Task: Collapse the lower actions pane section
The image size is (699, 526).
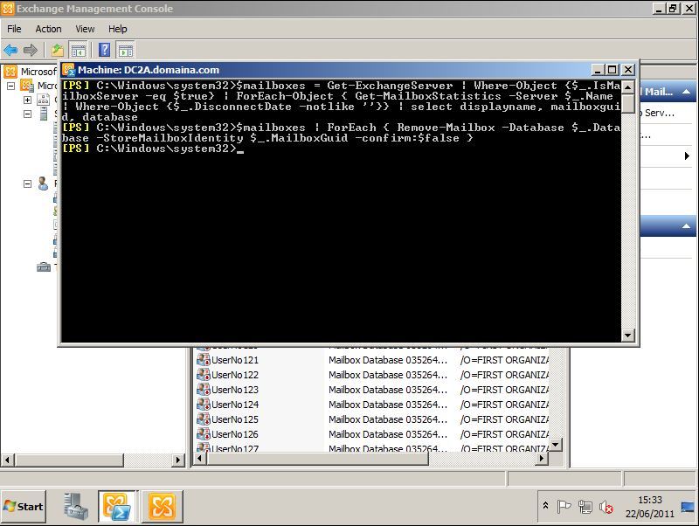Action: pyautogui.click(x=687, y=226)
